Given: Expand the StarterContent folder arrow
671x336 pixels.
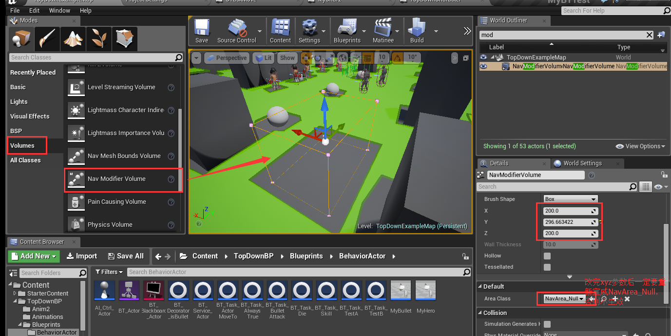Looking at the screenshot, I should (x=15, y=294).
